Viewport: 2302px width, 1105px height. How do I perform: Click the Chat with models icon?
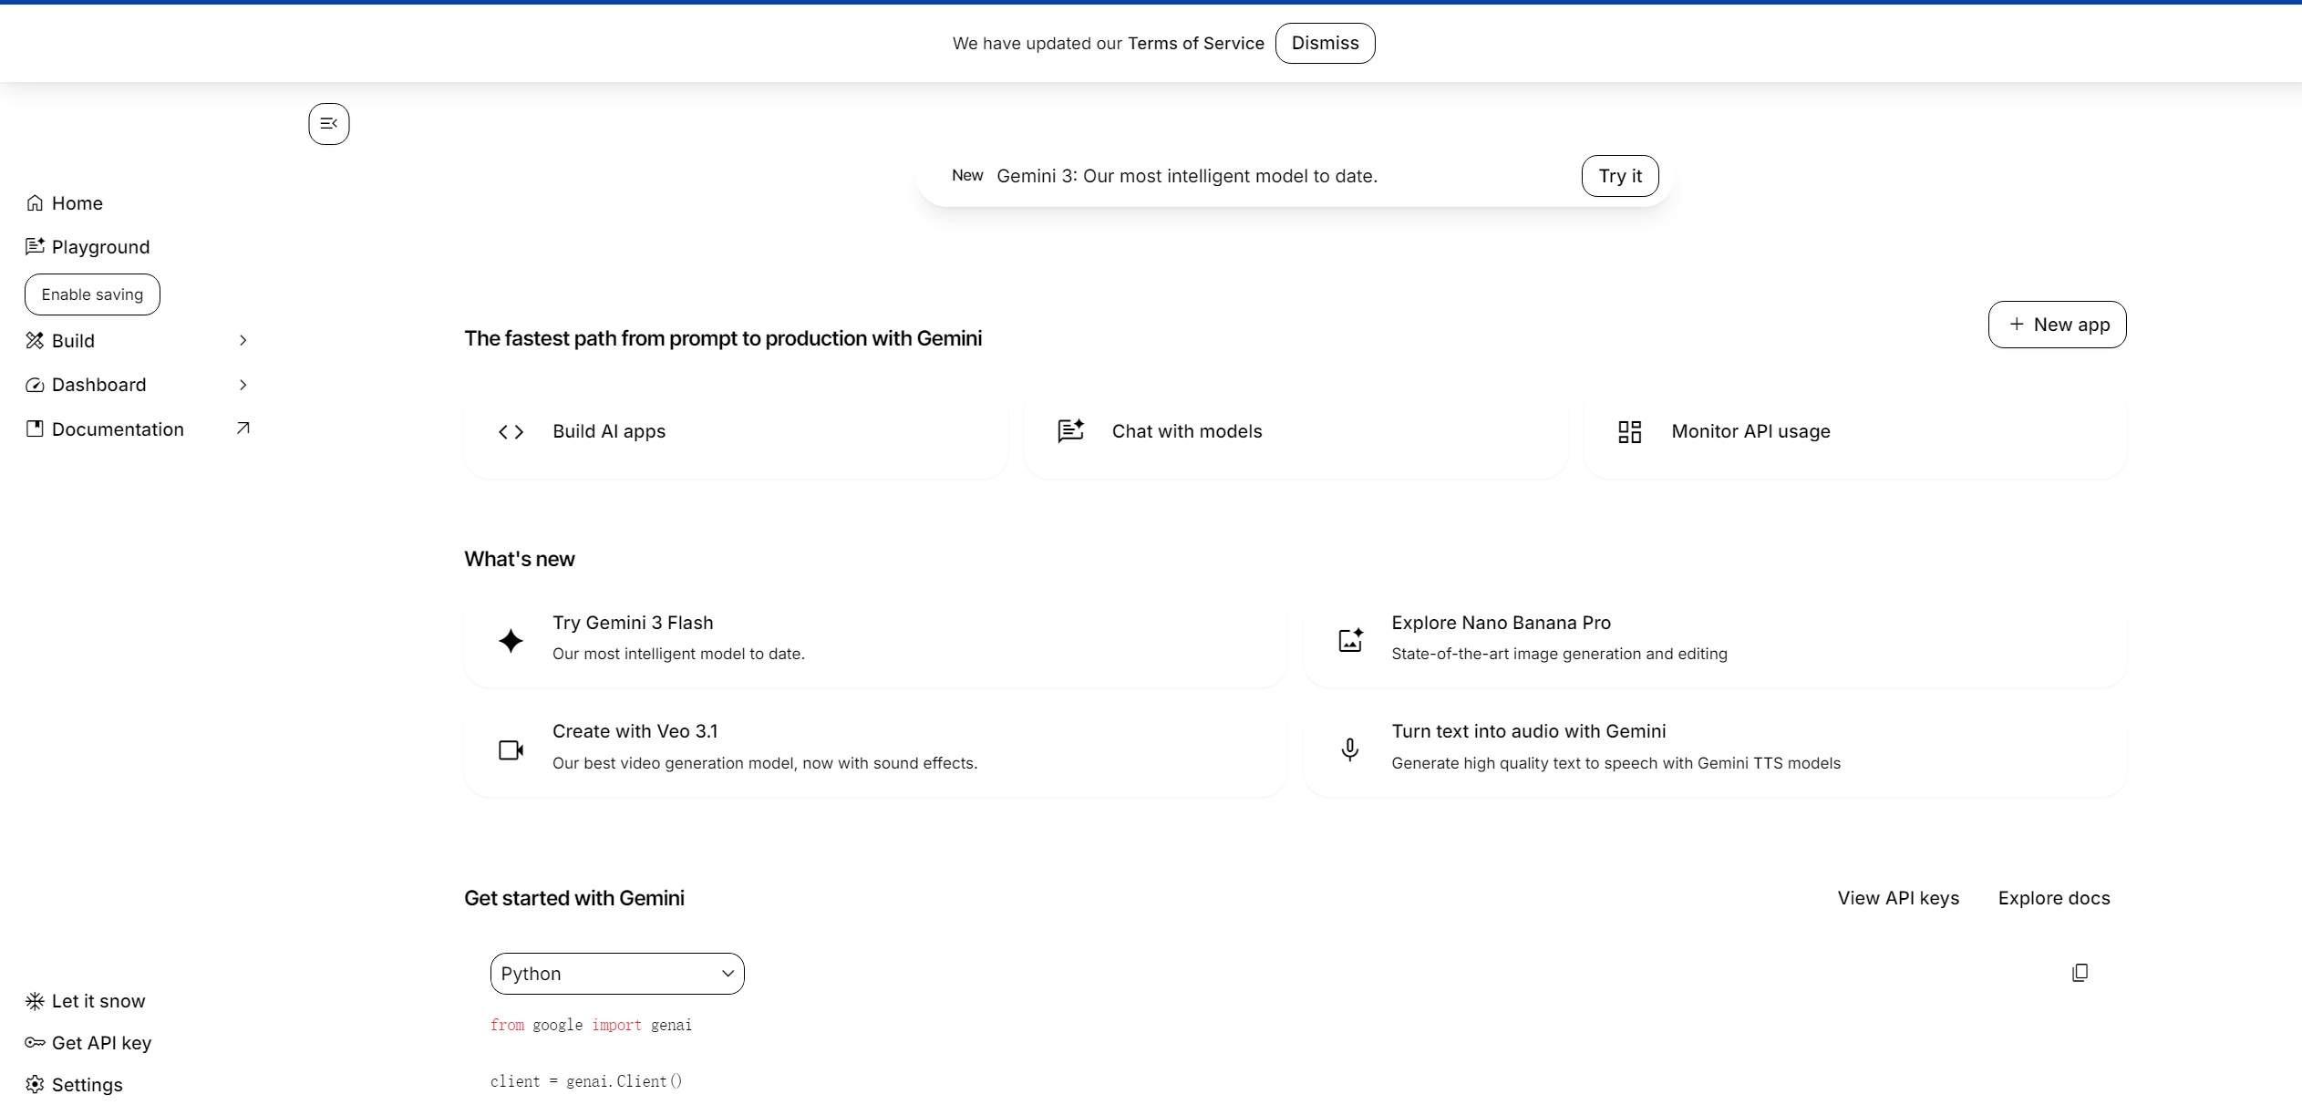[x=1071, y=431]
